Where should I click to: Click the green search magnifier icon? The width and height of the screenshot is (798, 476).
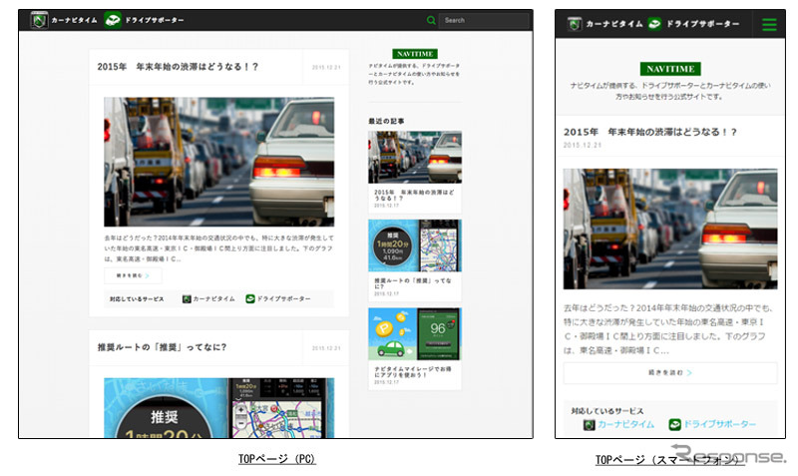pos(431,20)
